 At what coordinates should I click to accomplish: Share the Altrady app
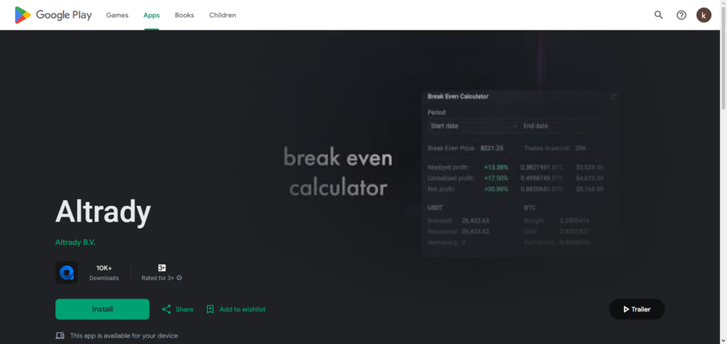click(177, 309)
